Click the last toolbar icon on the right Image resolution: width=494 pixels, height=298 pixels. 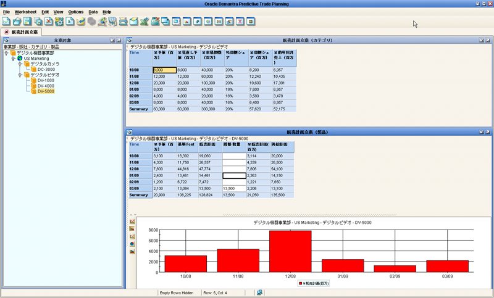tap(251, 22)
